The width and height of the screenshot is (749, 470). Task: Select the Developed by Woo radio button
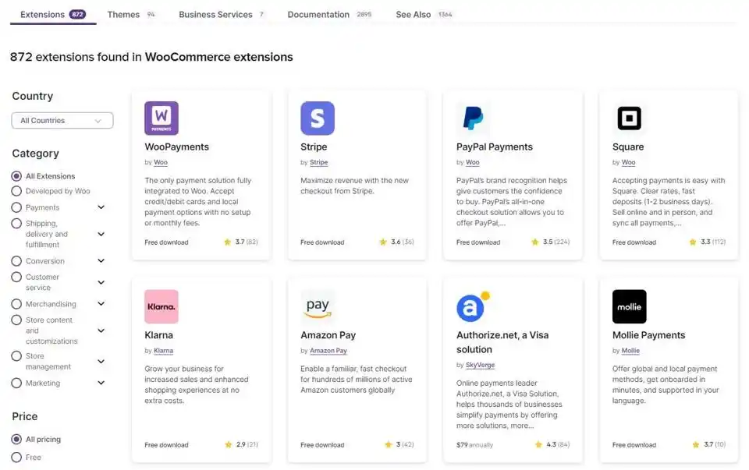pos(16,191)
